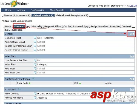Select the Virtual Hosts (2) tab

pyautogui.click(x=43, y=15)
